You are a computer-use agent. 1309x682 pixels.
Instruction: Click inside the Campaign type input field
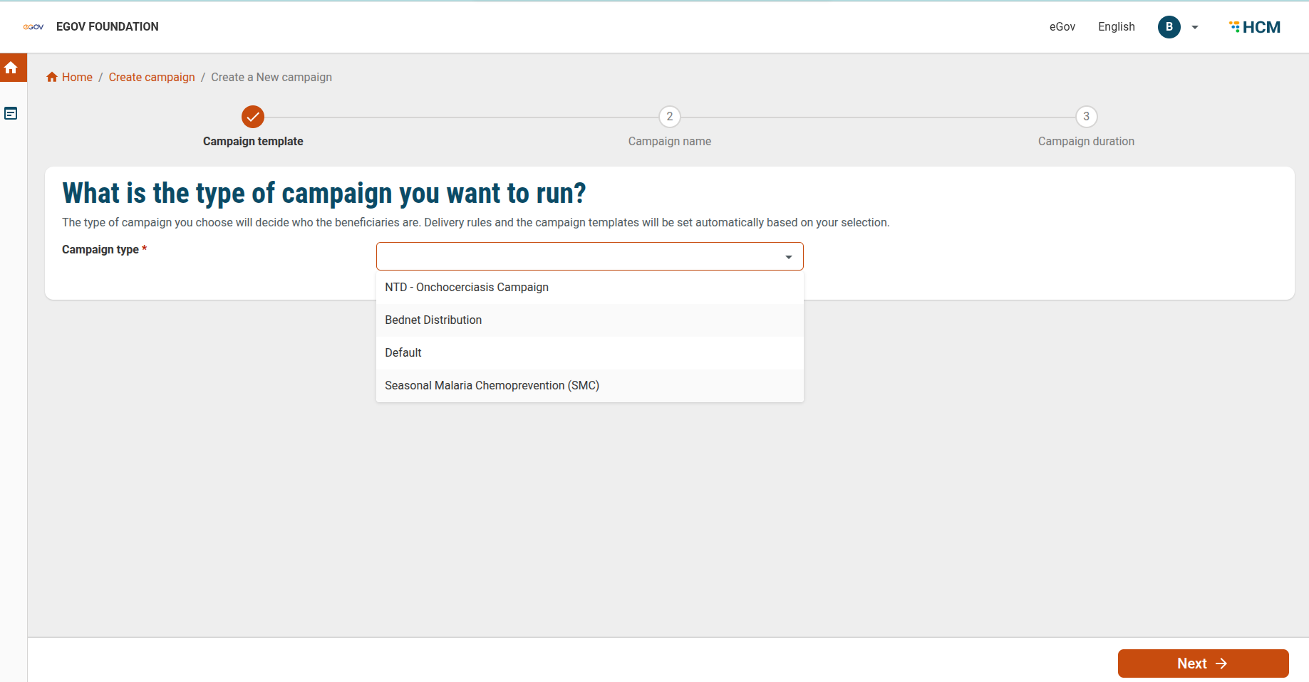pos(577,256)
